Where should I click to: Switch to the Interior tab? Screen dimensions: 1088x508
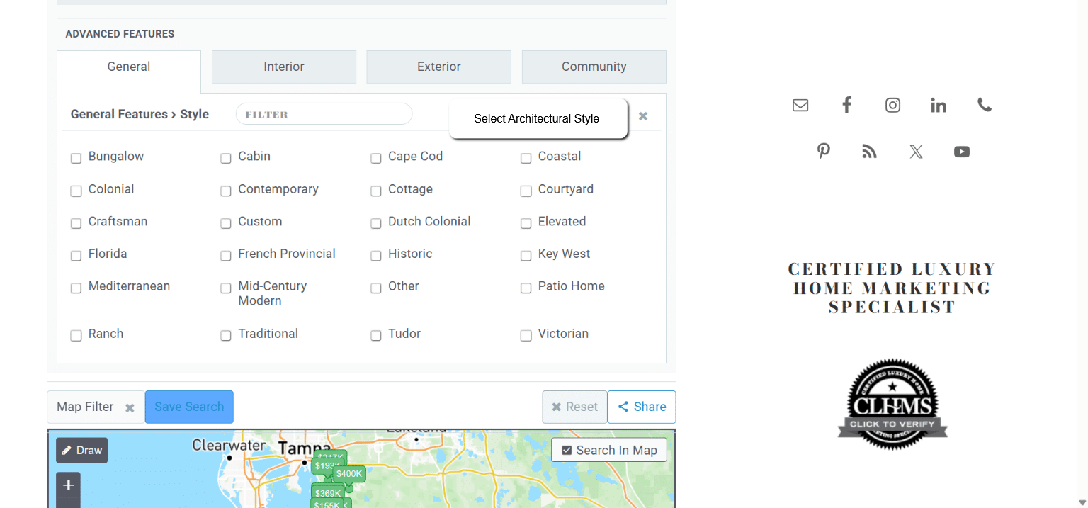(x=284, y=67)
